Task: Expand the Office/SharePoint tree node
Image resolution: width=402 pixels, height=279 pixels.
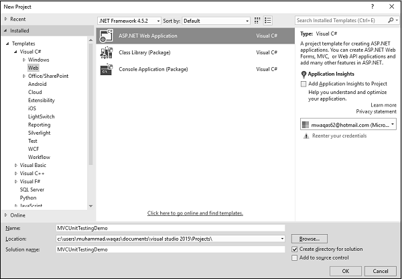Action: 24,76
